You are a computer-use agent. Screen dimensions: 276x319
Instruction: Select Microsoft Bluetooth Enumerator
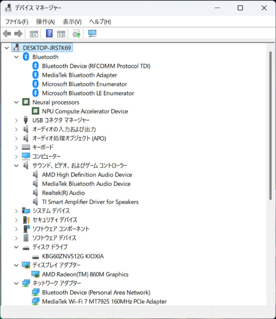[x=84, y=84]
